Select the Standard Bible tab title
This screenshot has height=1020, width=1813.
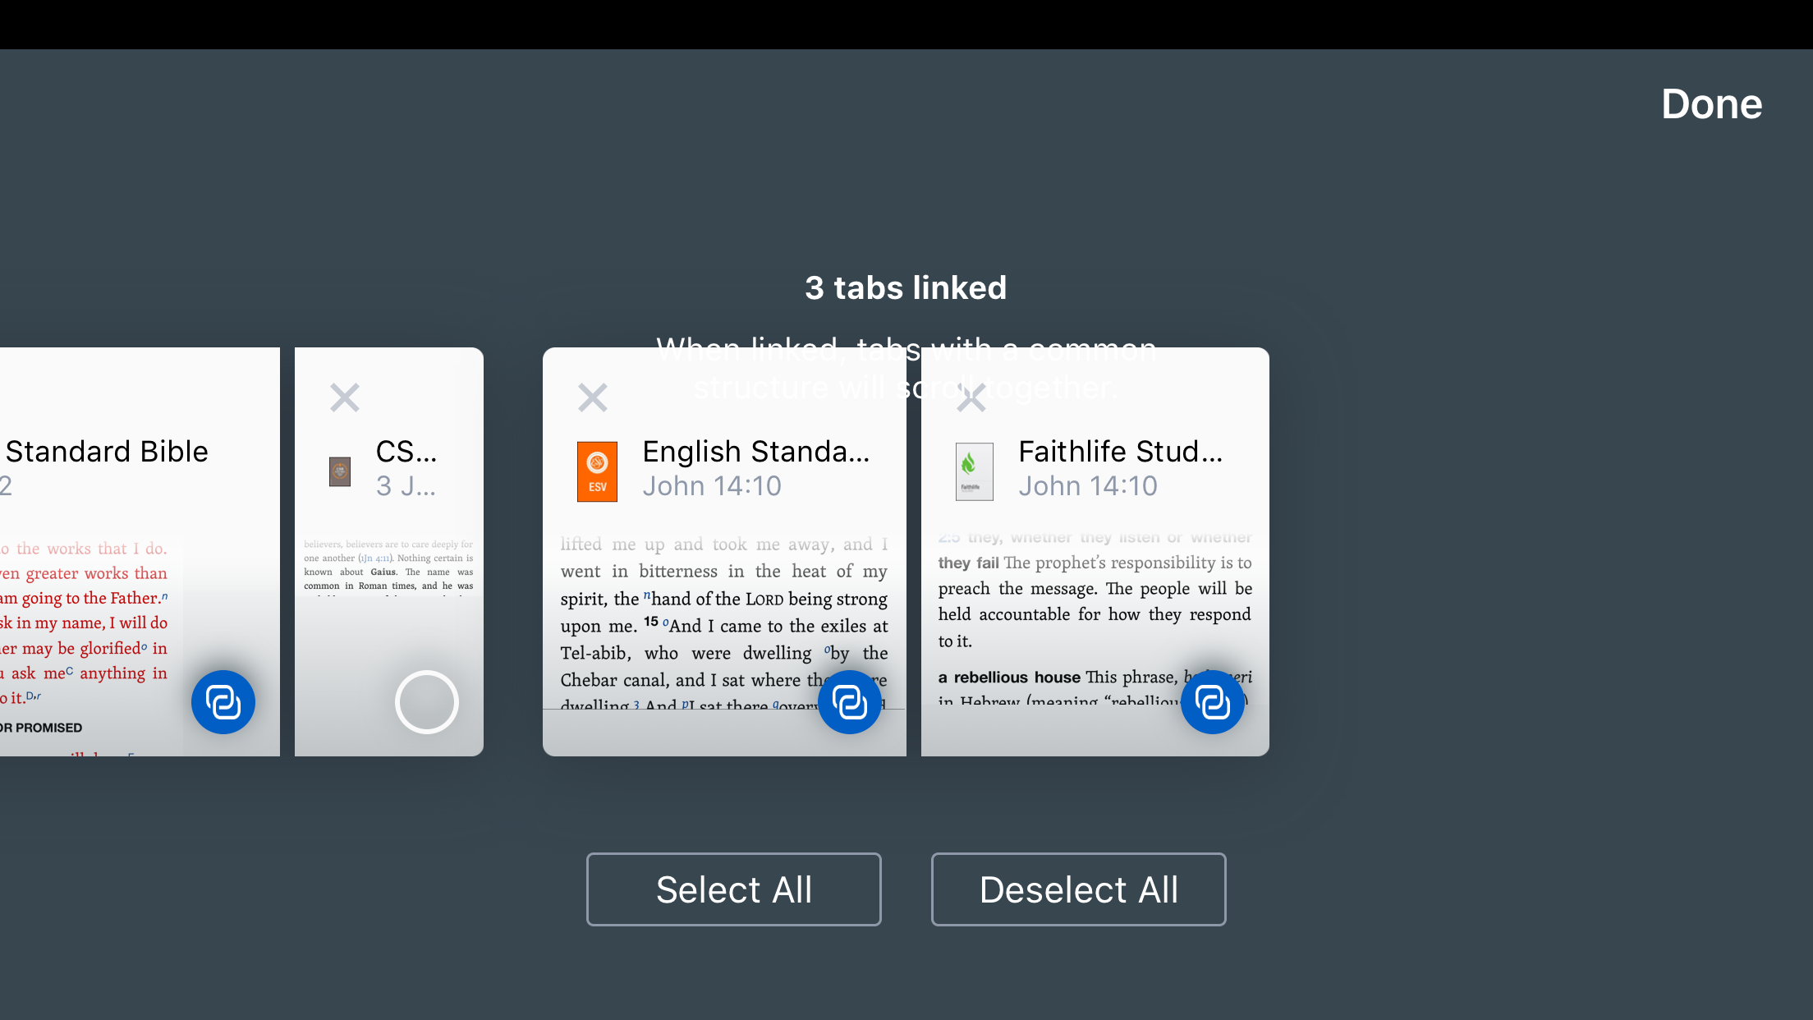pos(107,451)
